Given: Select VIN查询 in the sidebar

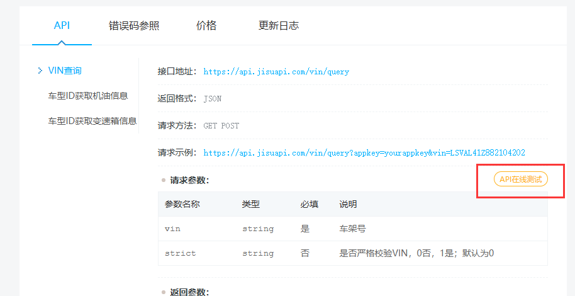Looking at the screenshot, I should click(65, 71).
